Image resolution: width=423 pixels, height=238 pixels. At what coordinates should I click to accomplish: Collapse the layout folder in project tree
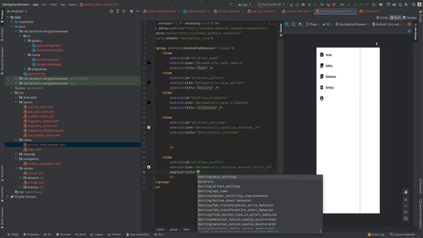pyautogui.click(x=16, y=102)
